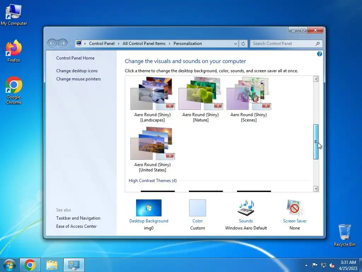Expand the arrow after Control Panel breadcrumb
Screen dimensions: 362x272
coord(119,44)
